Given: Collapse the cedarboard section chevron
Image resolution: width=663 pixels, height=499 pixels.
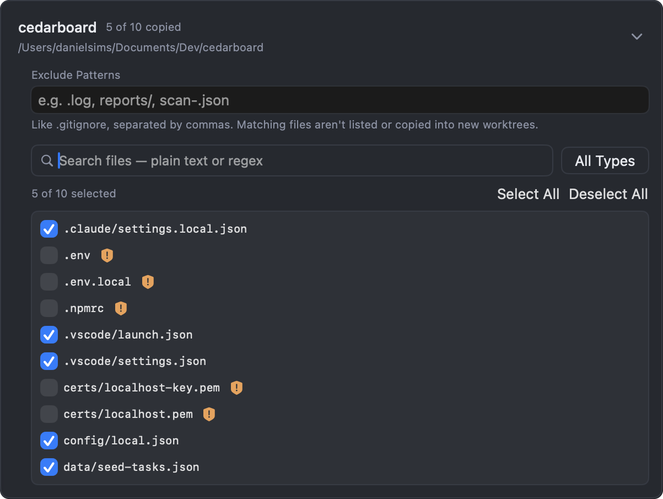Looking at the screenshot, I should [x=637, y=36].
